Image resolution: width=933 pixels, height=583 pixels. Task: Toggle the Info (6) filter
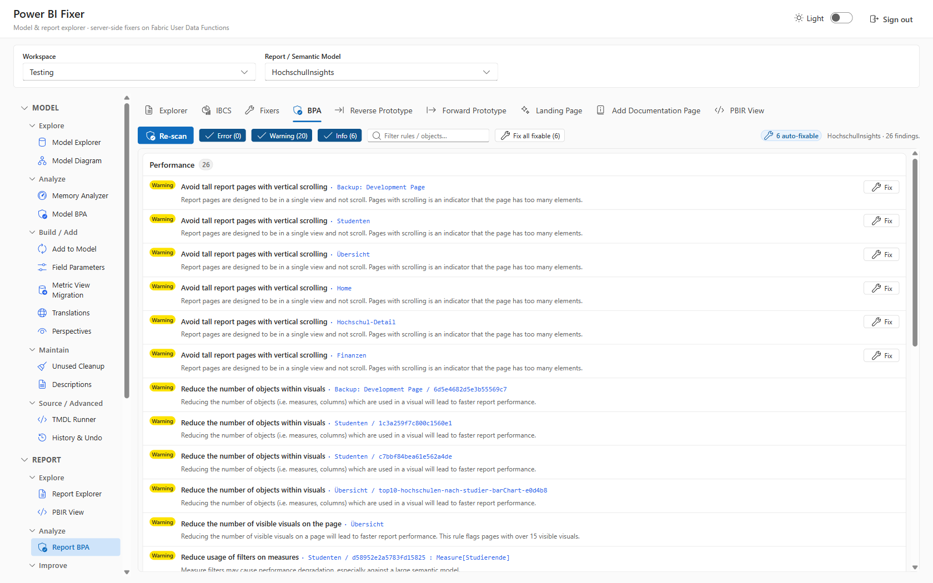click(x=340, y=135)
